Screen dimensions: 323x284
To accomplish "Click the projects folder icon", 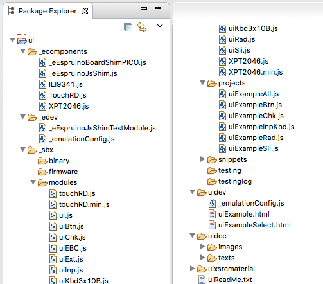I will tap(212, 83).
